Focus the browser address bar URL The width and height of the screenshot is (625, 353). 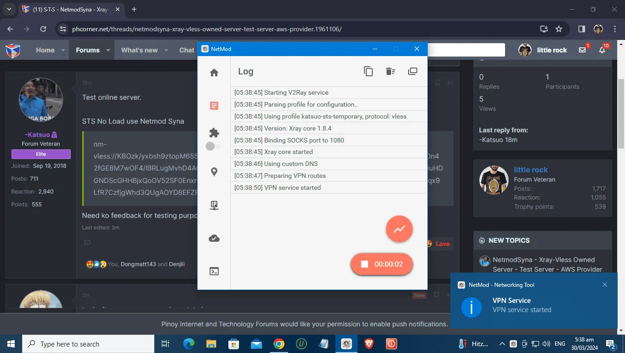point(207,29)
